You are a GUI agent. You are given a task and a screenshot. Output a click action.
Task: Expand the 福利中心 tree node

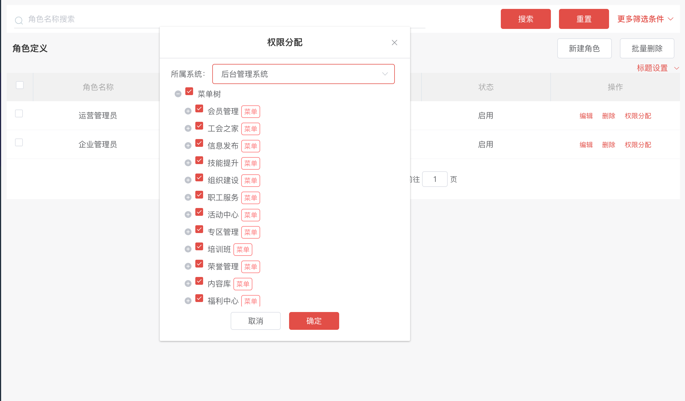point(188,301)
